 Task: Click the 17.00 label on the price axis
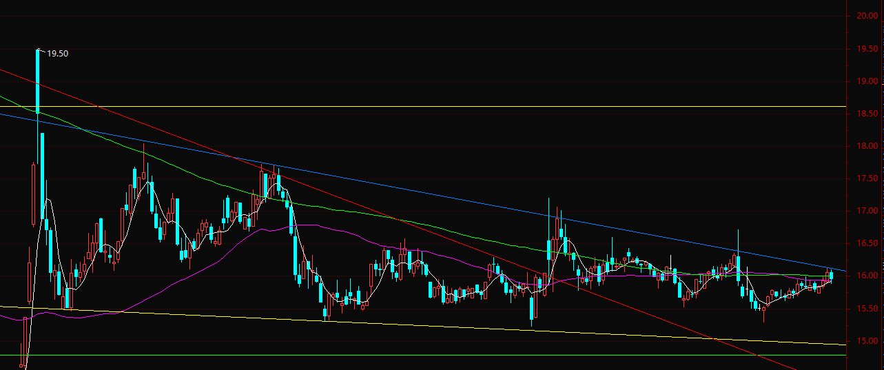click(866, 211)
